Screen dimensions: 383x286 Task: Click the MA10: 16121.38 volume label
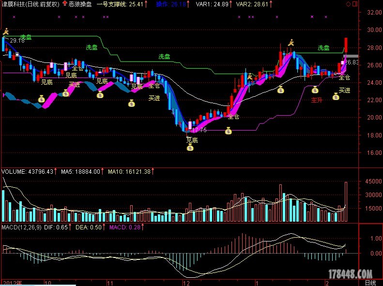tap(129, 172)
